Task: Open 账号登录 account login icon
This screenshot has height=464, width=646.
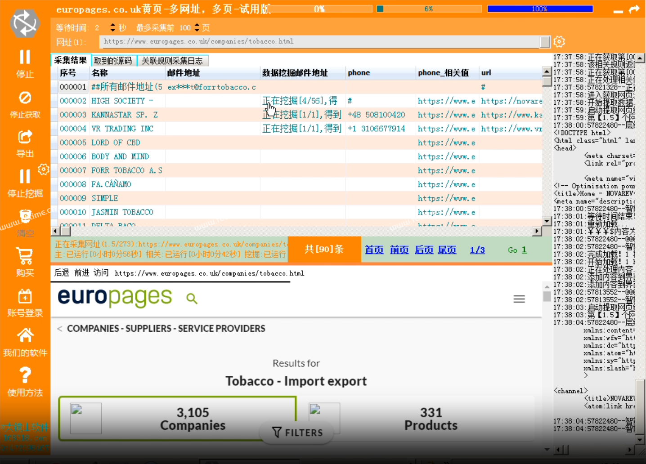Action: coord(25,296)
